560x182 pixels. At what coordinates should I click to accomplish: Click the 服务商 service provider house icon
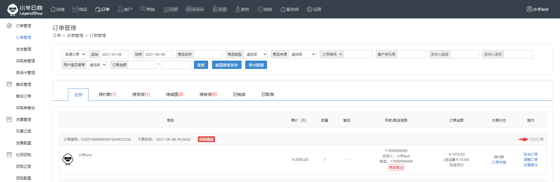point(283,9)
